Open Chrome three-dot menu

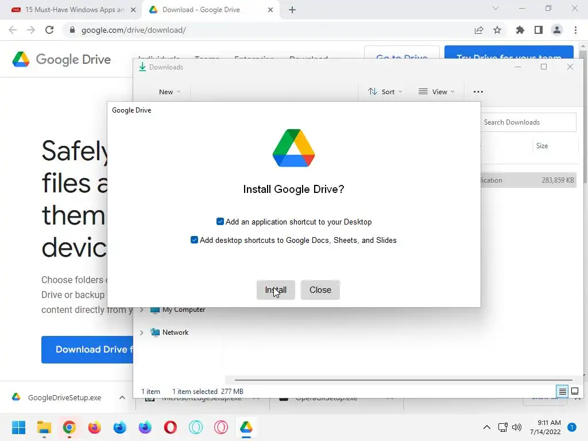575,30
